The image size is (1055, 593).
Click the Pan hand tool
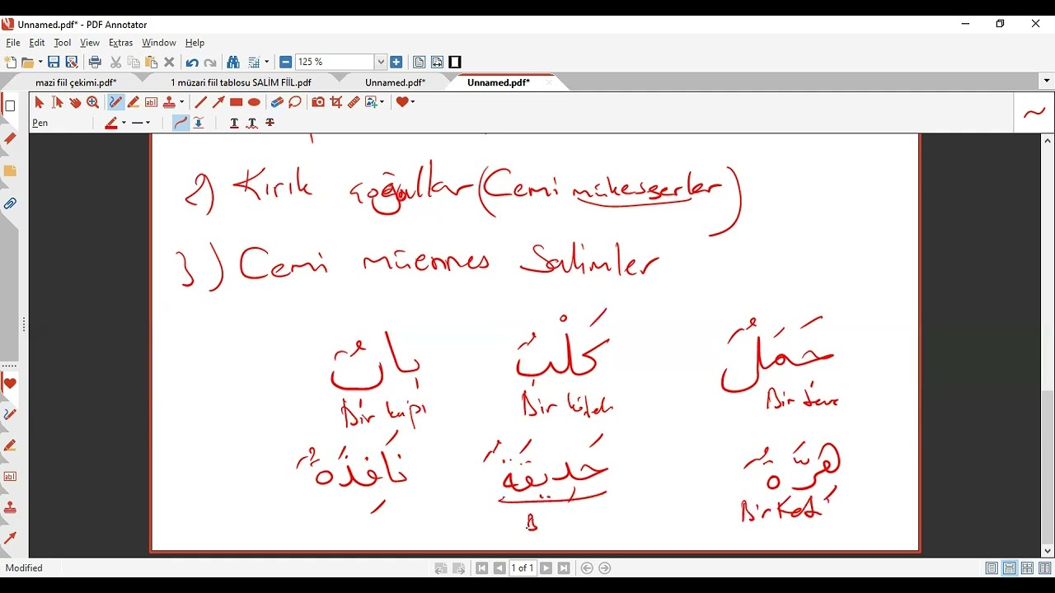(75, 102)
